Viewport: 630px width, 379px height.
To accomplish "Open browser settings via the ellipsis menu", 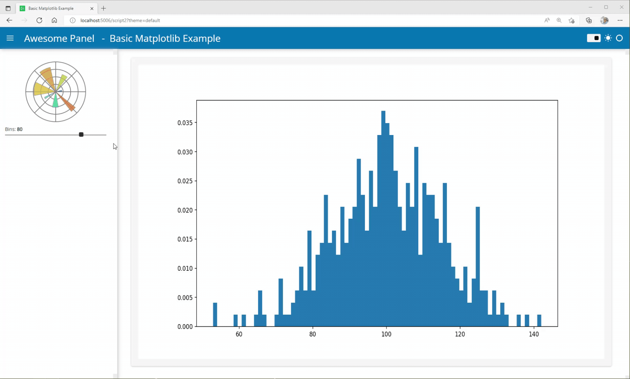I will [x=620, y=20].
